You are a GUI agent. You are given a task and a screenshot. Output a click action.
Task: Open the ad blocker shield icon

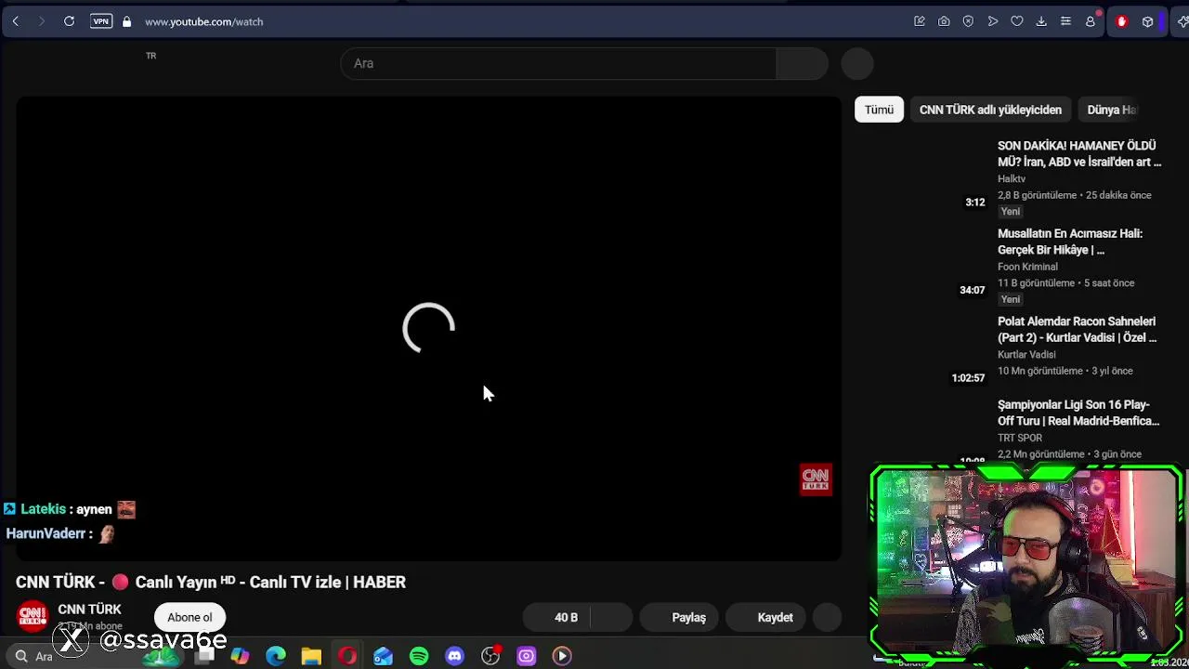pyautogui.click(x=968, y=21)
